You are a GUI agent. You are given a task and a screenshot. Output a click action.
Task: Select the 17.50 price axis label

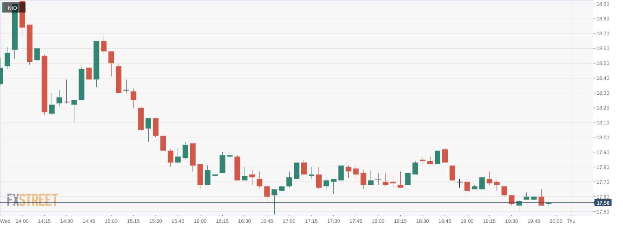click(603, 212)
